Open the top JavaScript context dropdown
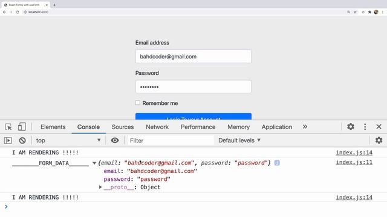This screenshot has width=387, height=217. pyautogui.click(x=68, y=140)
